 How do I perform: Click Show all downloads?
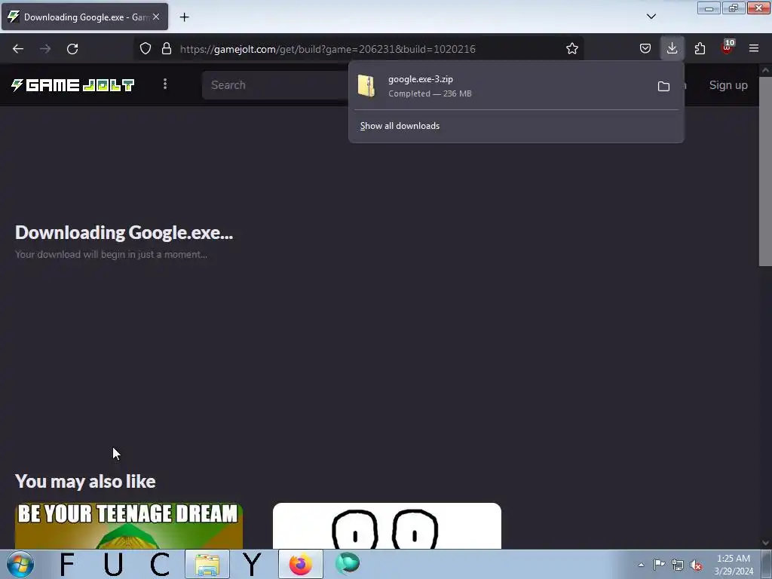tap(400, 126)
